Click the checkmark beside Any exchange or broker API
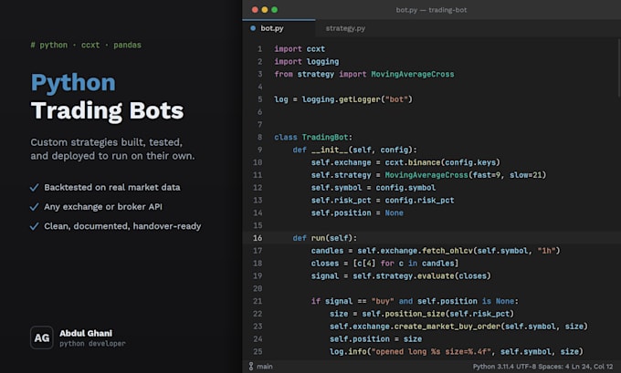 click(35, 207)
